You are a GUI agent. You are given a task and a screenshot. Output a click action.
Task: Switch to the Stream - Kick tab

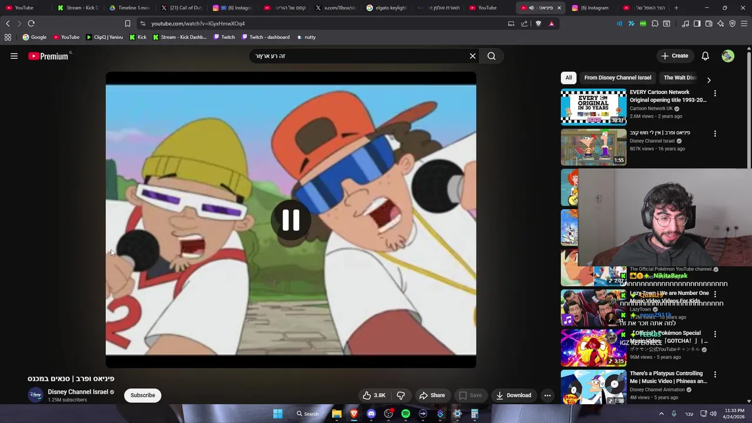(79, 8)
